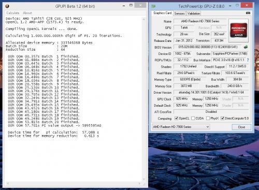This screenshot has height=190, width=259.
Task: Click the GPUPI app icon in title bar
Action: (x=7, y=6)
